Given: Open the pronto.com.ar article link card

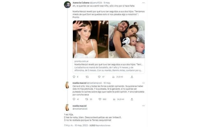Looking at the screenshot, I should tap(109, 66).
